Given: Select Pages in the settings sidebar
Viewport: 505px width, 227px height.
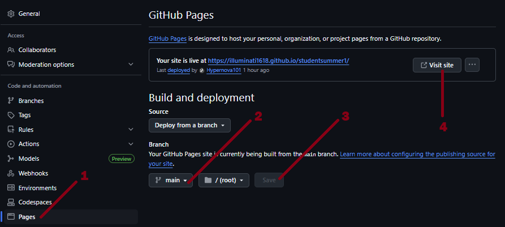Looking at the screenshot, I should click(27, 217).
